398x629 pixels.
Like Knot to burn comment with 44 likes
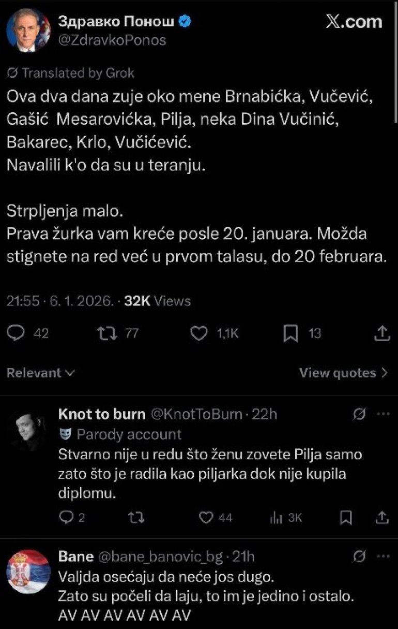[x=206, y=517]
